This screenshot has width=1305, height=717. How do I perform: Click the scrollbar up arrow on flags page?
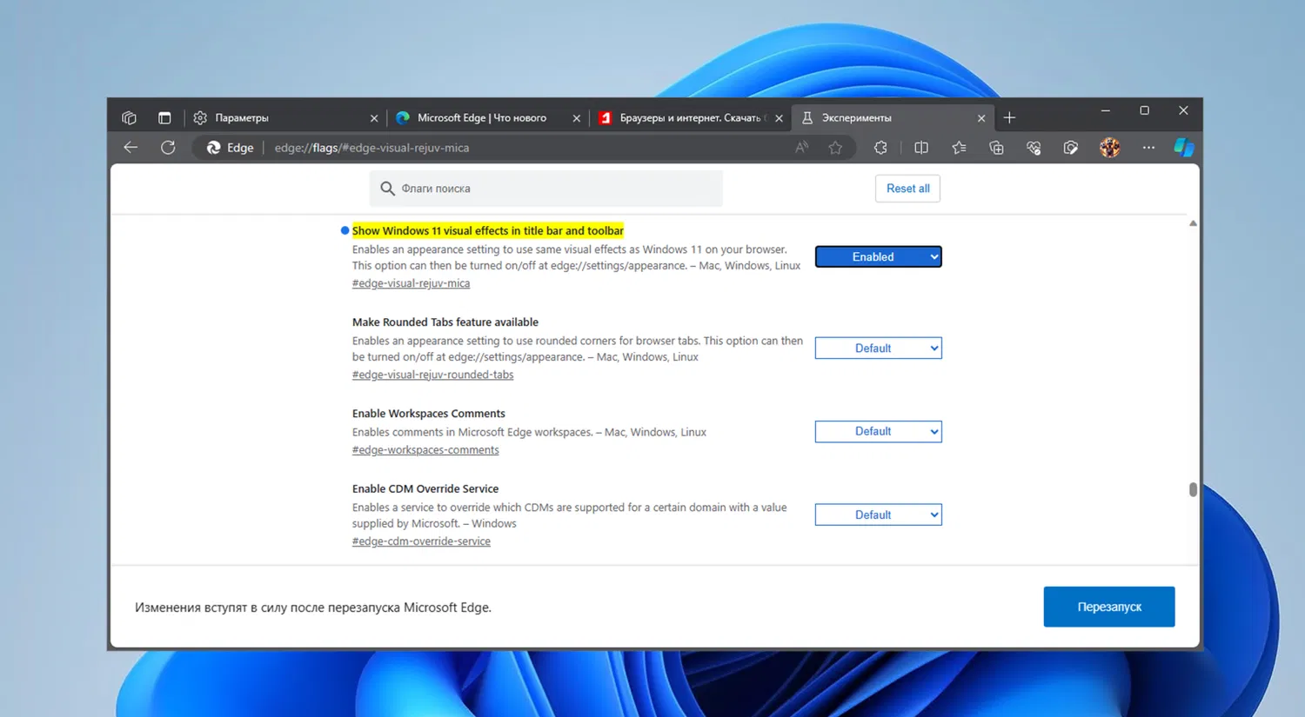1193,223
